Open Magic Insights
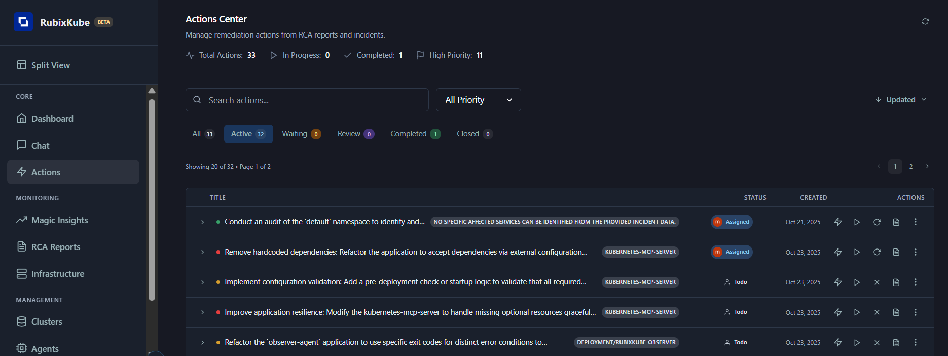 [x=74, y=220]
